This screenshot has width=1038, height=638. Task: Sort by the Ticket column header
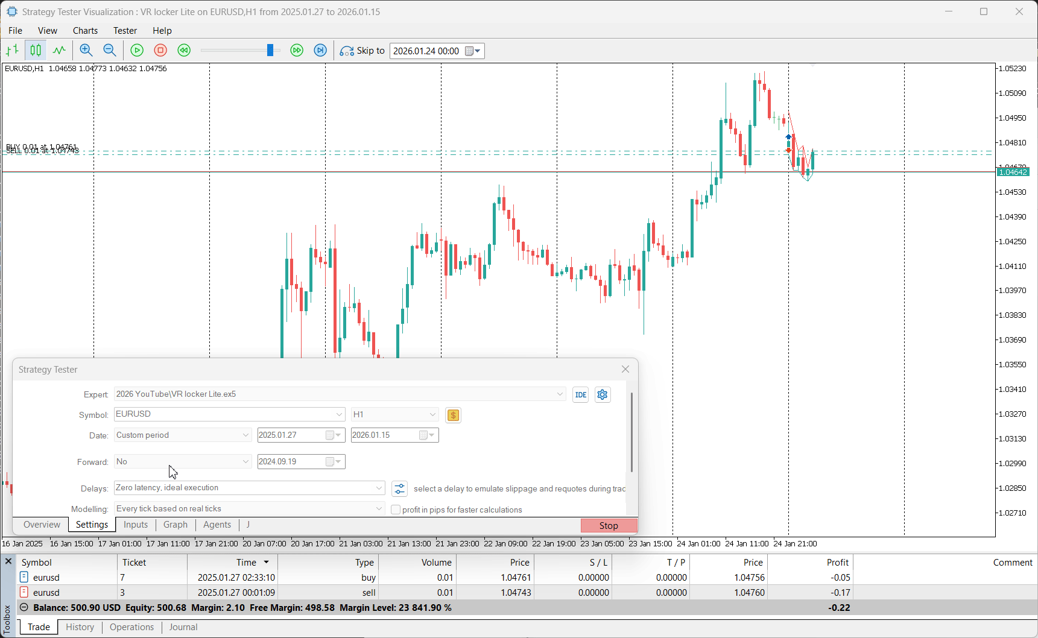(x=152, y=562)
